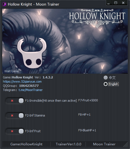
Task: Minimize the Moon Trainer window
Action: [x=108, y=3]
